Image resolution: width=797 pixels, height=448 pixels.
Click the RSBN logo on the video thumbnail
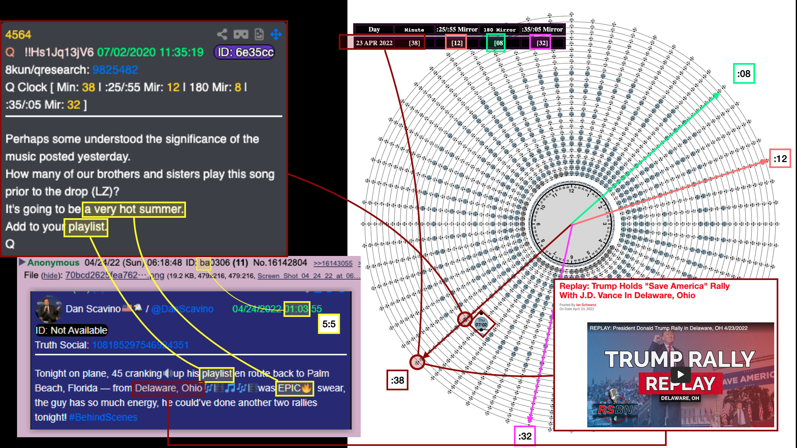tap(615, 410)
